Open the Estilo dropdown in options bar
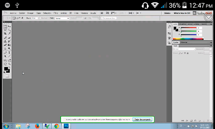This screenshot has width=215, height=129. coord(62,18)
